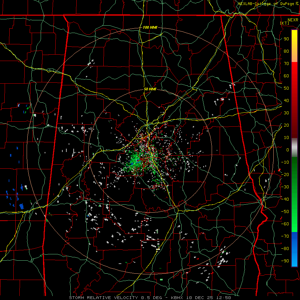Click the 50 value on velocity scale
The width and height of the screenshot is (300, 300).
pos(286,88)
